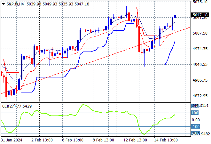Select the OHLC values 5039.93 5049.93 5035.93 5047.18
The width and height of the screenshot is (211, 144).
(58, 4)
